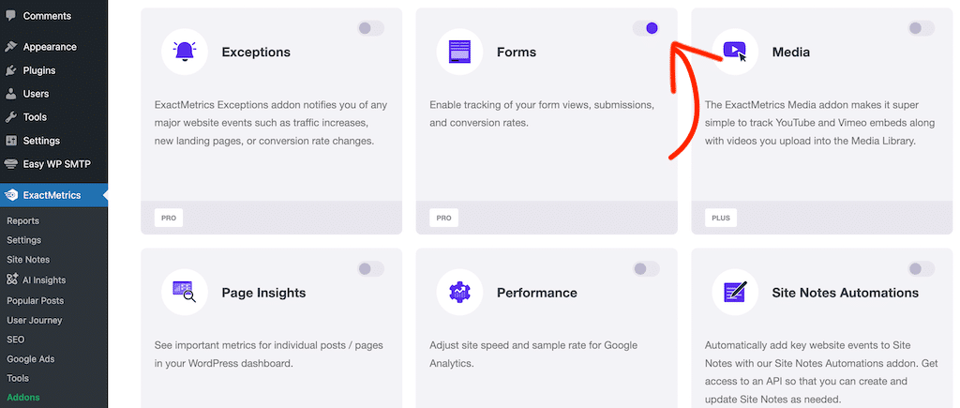Open Easy WP SMTP menu
The height and width of the screenshot is (408, 960).
coord(56,164)
